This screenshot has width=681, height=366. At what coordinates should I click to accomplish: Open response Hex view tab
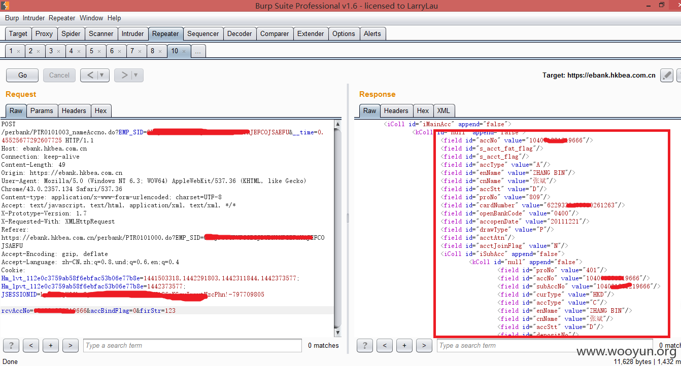coord(423,111)
